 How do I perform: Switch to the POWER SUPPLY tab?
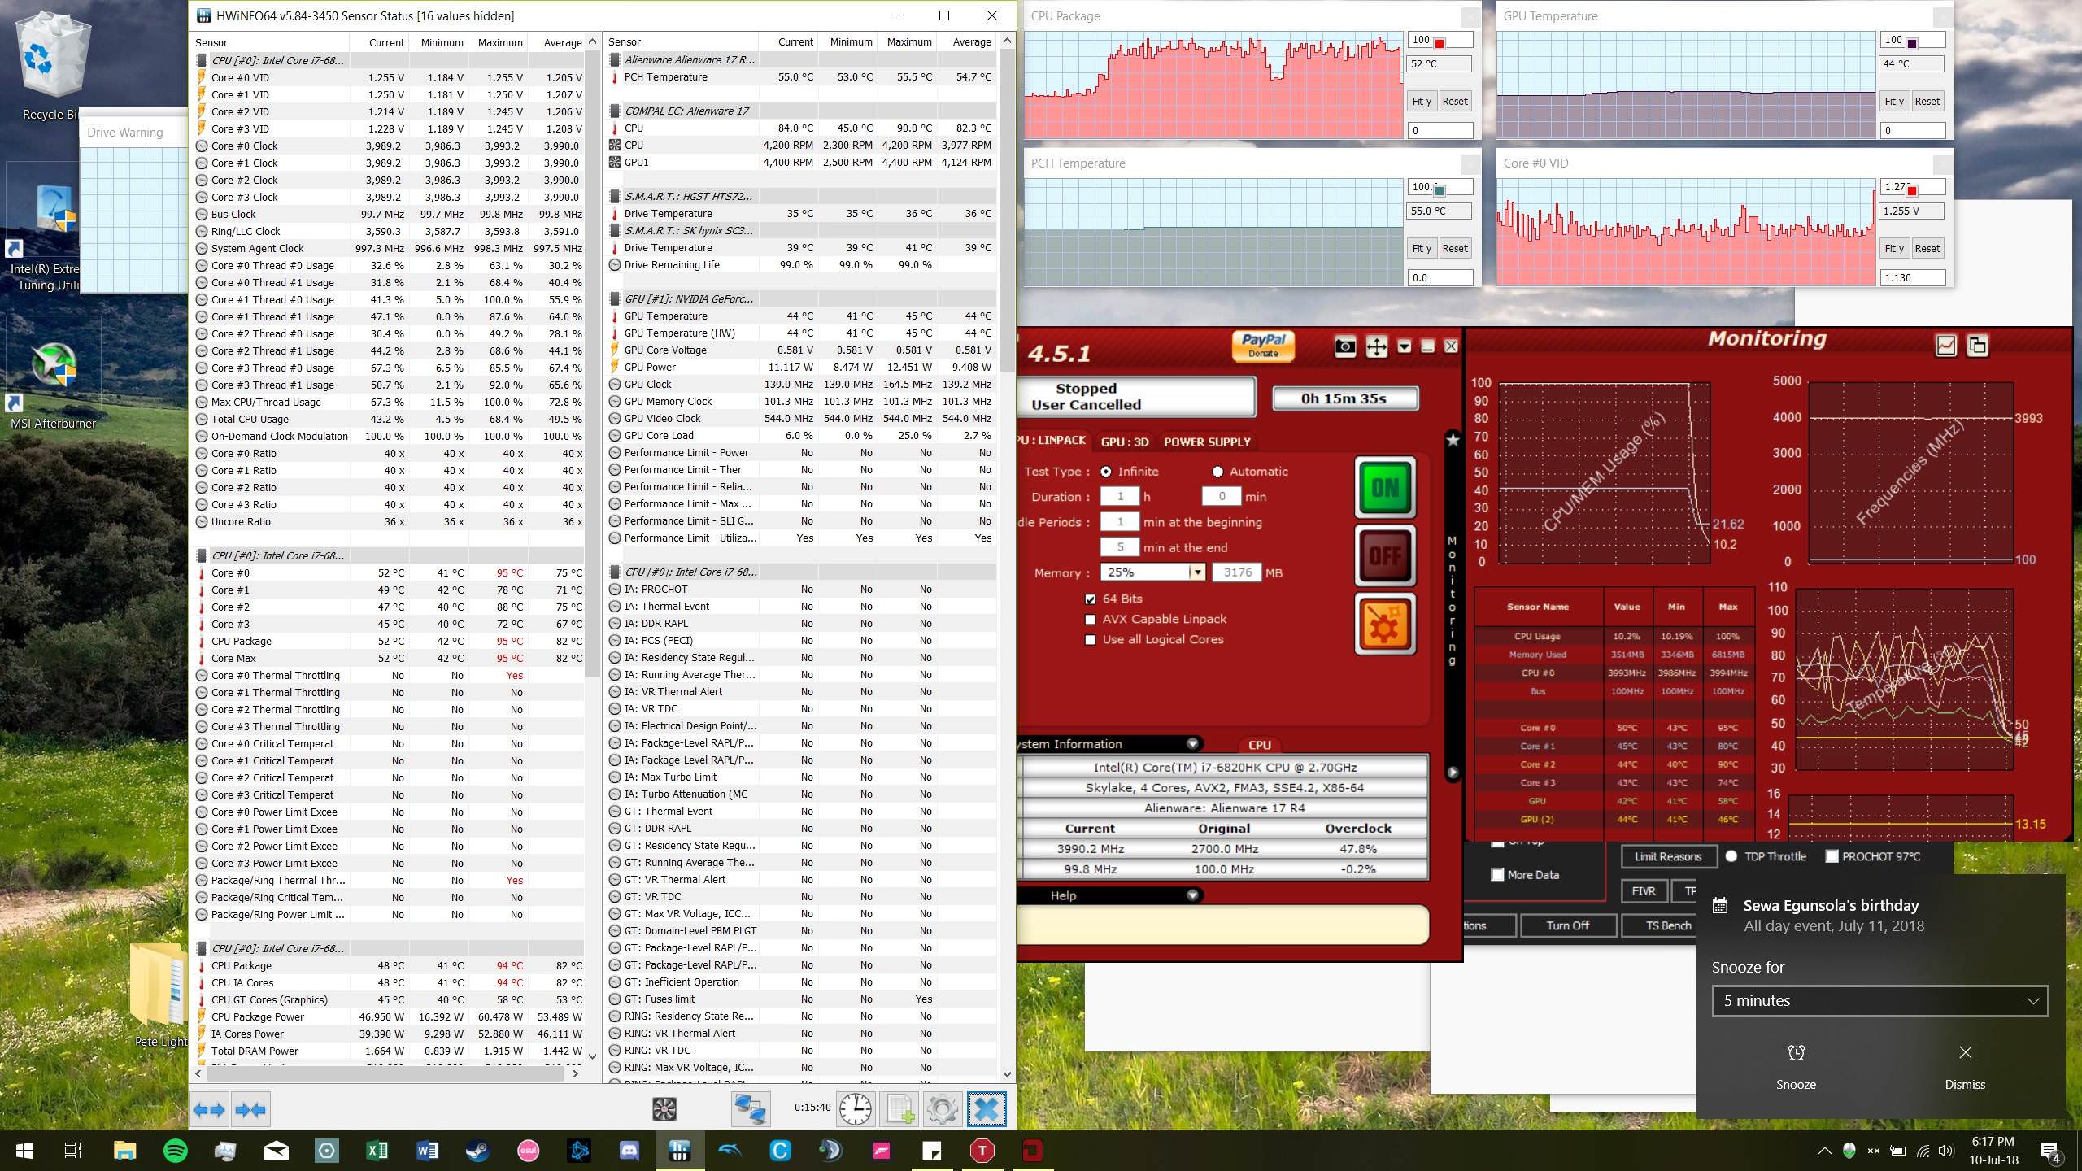tap(1206, 442)
